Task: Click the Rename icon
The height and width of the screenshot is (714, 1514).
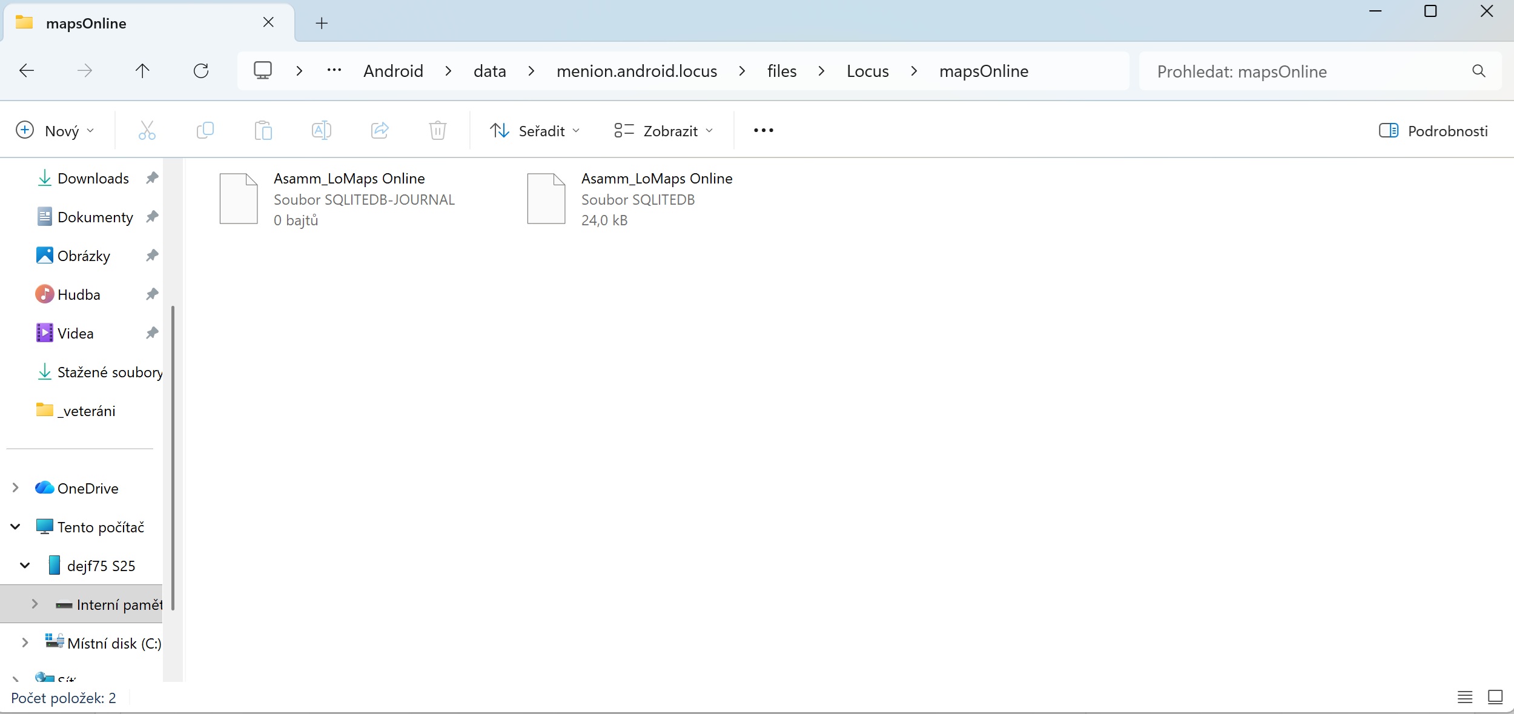Action: point(322,130)
